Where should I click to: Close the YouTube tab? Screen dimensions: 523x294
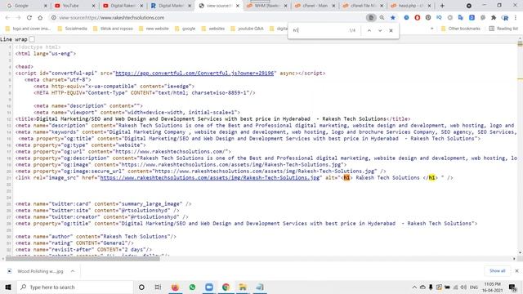[x=93, y=6]
